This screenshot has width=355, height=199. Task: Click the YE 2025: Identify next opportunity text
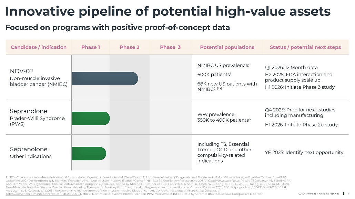304,152
